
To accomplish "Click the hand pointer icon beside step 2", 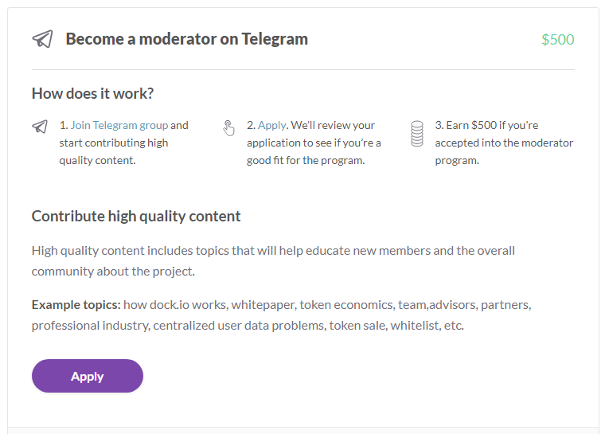I will (228, 128).
